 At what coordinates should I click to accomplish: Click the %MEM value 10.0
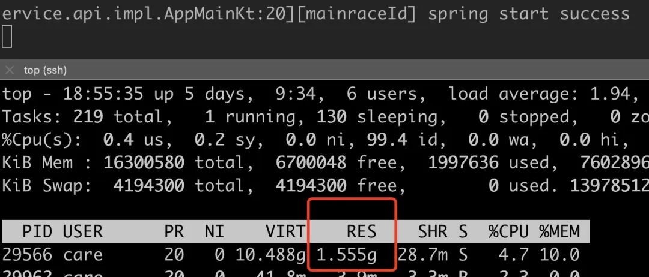click(559, 255)
